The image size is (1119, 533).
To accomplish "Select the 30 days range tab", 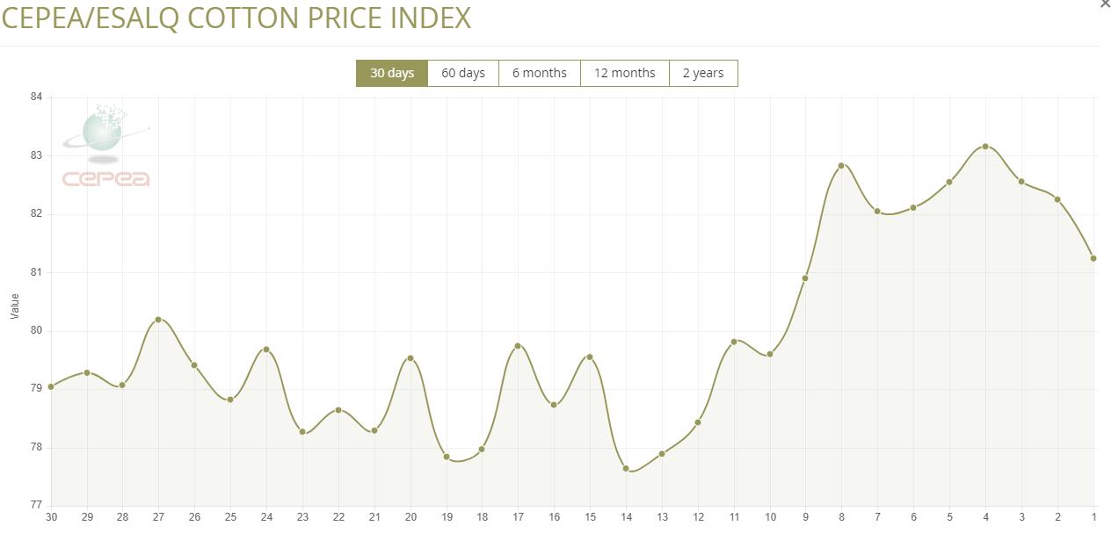I will 391,73.
